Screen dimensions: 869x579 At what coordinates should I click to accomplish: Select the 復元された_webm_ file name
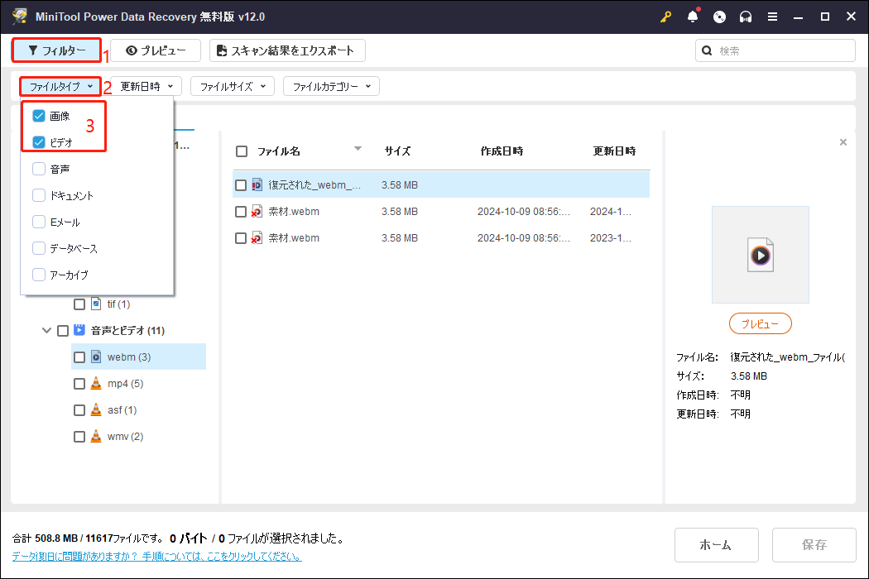click(314, 185)
